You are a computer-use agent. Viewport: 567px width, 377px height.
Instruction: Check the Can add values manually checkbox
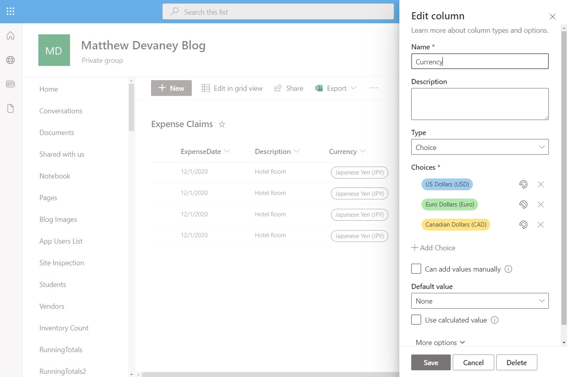tap(416, 268)
